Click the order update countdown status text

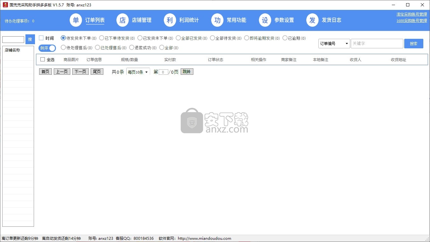pos(20,239)
